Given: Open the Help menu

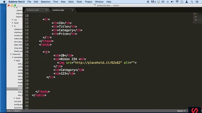Looking at the screenshot, I should [109, 2].
